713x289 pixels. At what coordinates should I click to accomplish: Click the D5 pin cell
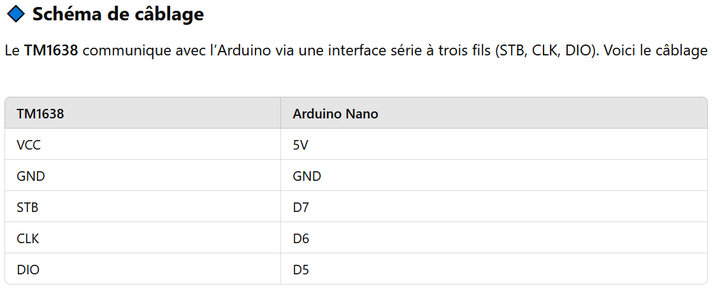pos(494,269)
